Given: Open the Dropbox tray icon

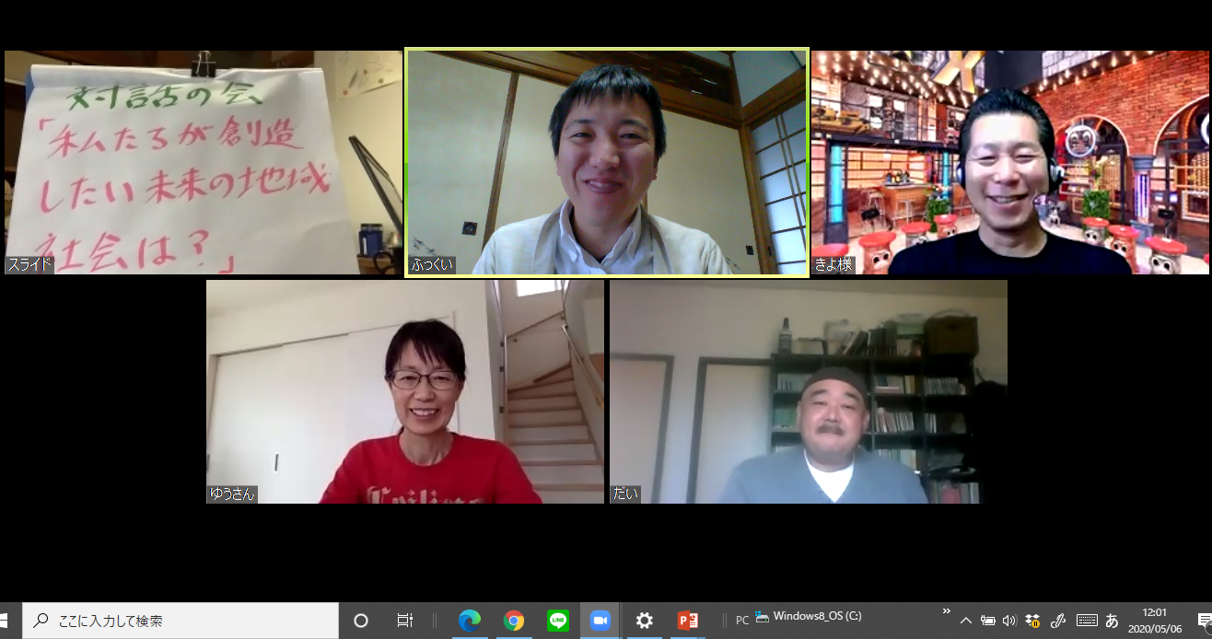Looking at the screenshot, I should tap(1033, 621).
